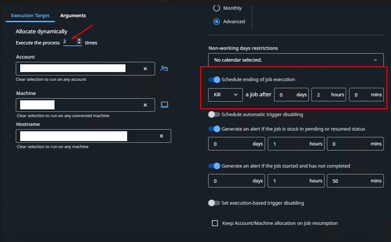Switch to the Execution Target tab
391x242 pixels.
click(x=30, y=15)
